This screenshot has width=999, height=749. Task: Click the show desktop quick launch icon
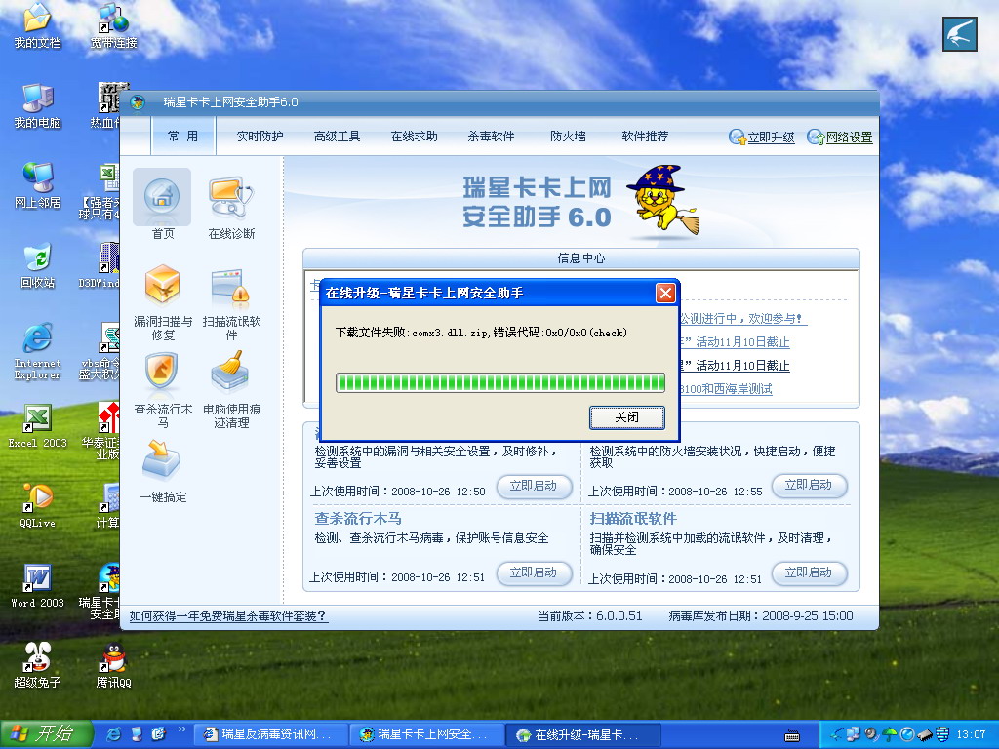click(137, 734)
